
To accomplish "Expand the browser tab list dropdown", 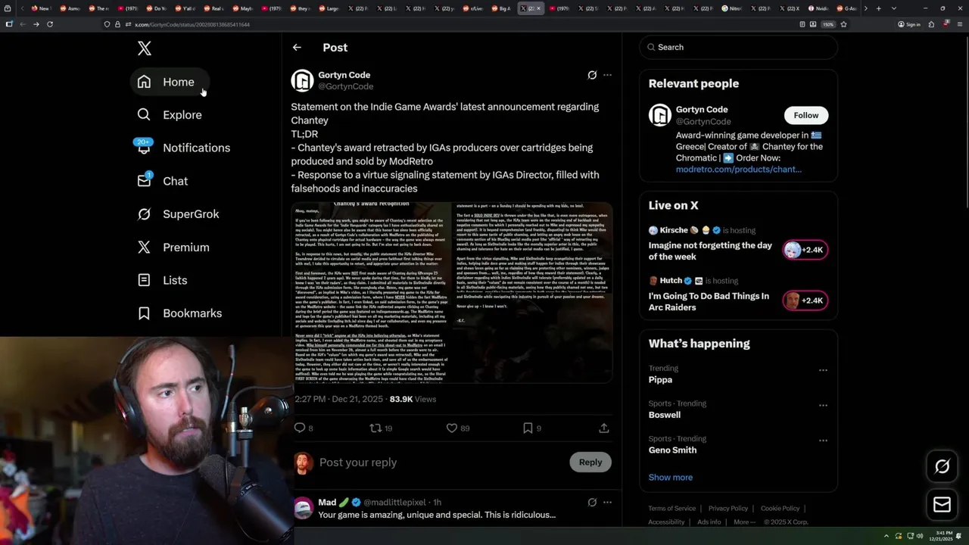I will tap(894, 8).
